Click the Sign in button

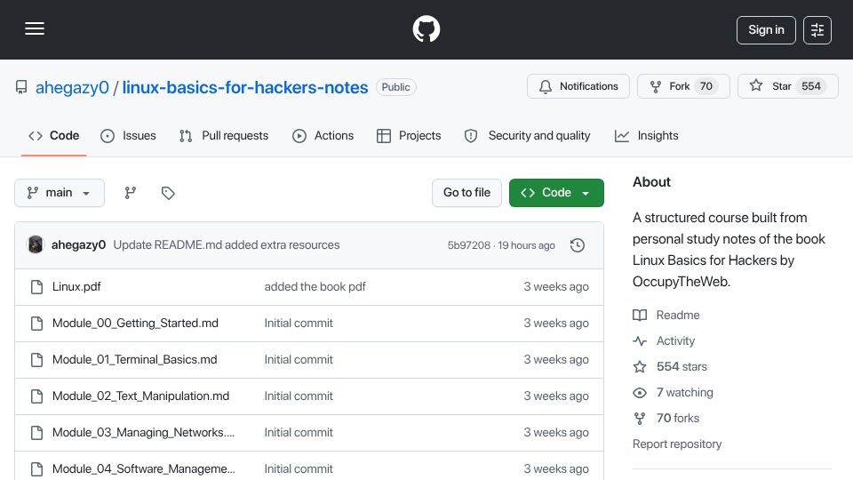coord(766,30)
